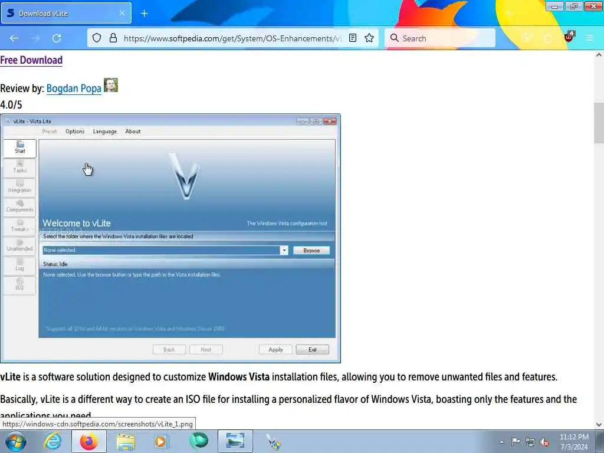This screenshot has height=453, width=604.
Task: Open the Action Center flag icon
Action: pyautogui.click(x=516, y=441)
